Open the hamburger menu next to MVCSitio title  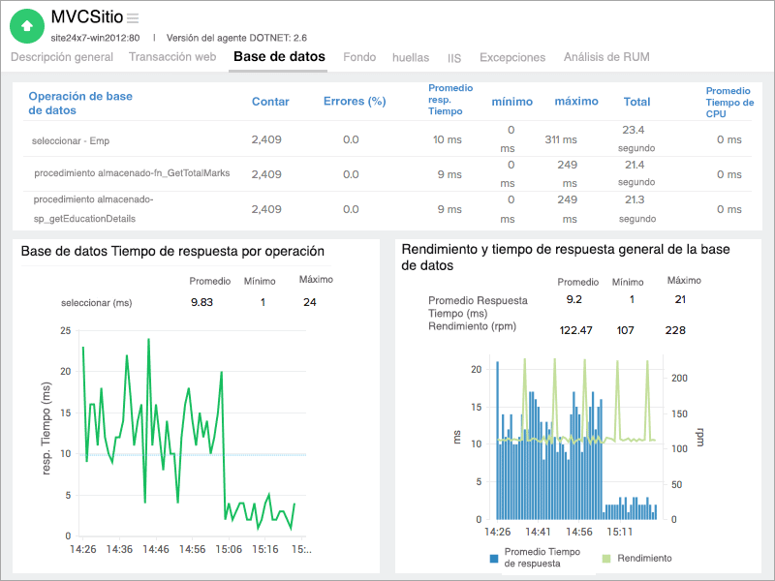point(131,16)
